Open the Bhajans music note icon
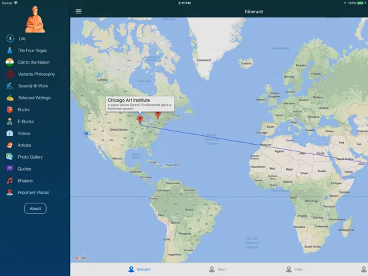The image size is (368, 276). click(9, 181)
